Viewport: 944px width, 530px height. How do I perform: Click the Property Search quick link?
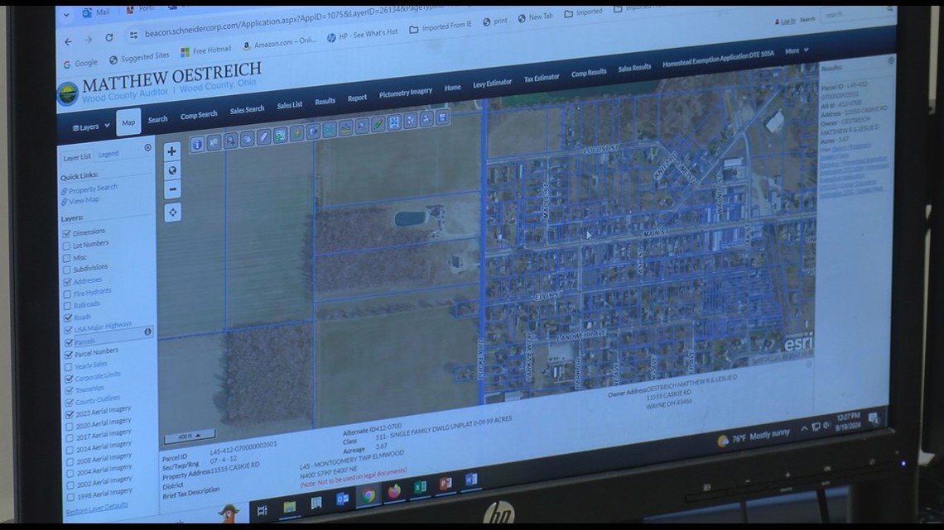point(93,189)
